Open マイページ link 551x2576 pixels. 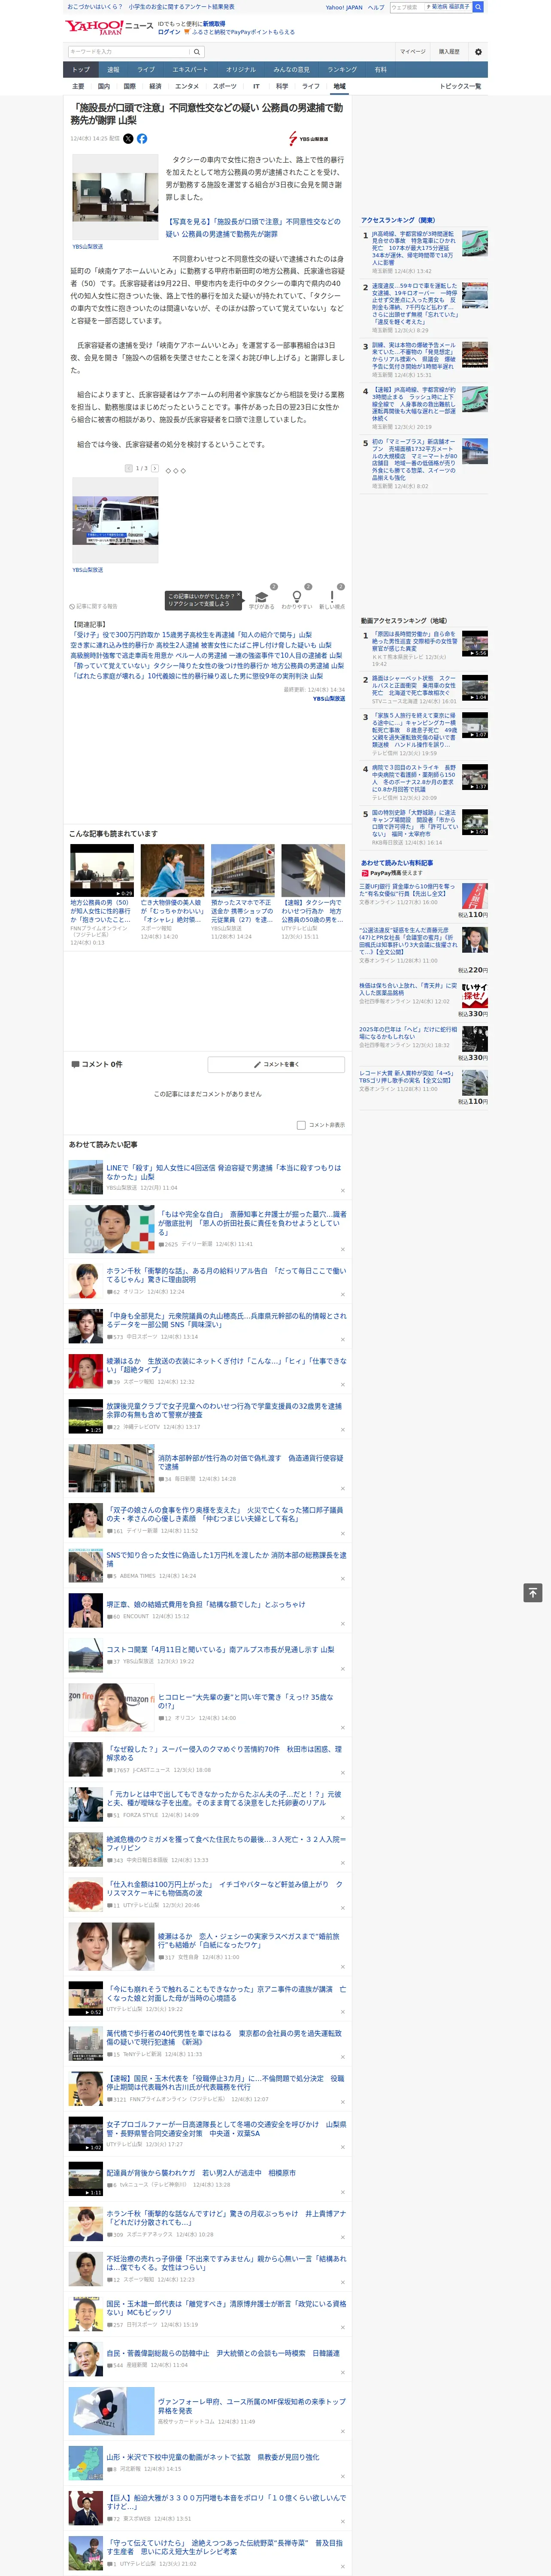412,51
